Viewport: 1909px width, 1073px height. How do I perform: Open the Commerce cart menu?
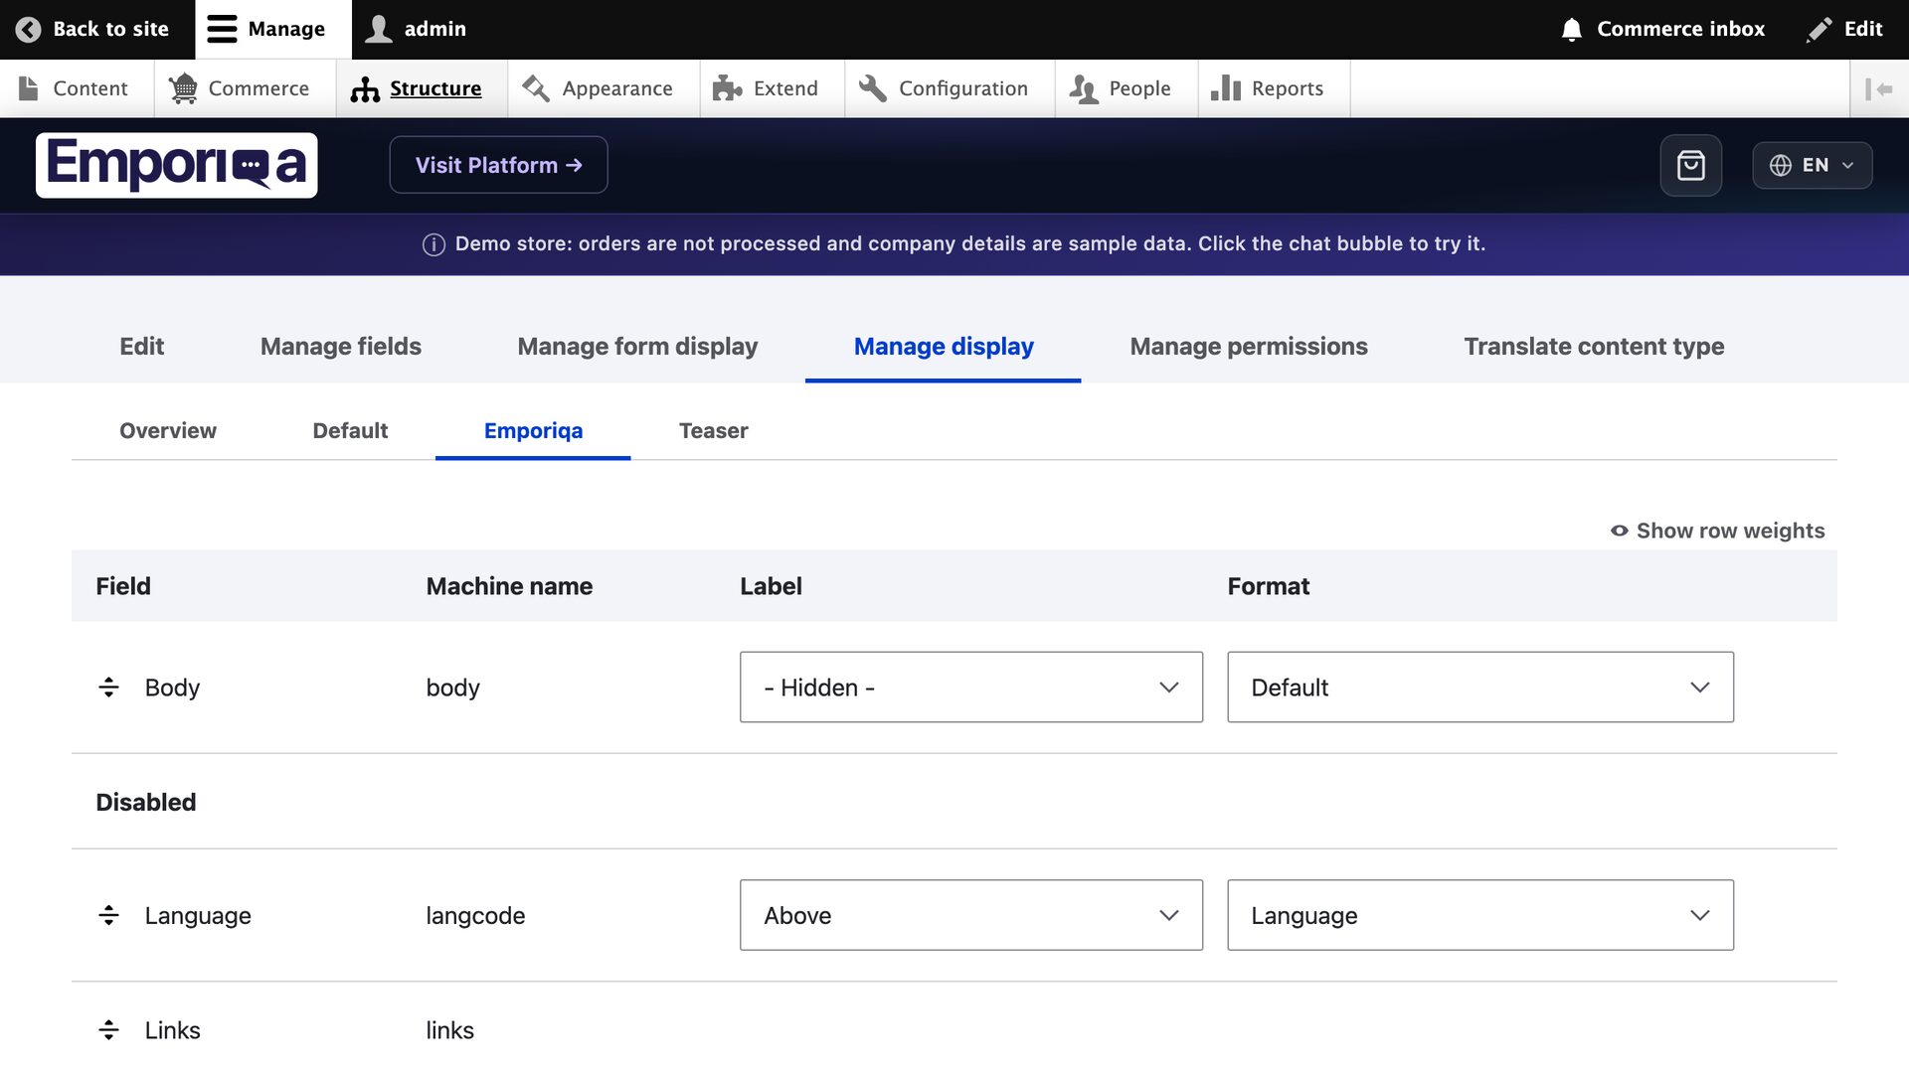click(x=245, y=88)
